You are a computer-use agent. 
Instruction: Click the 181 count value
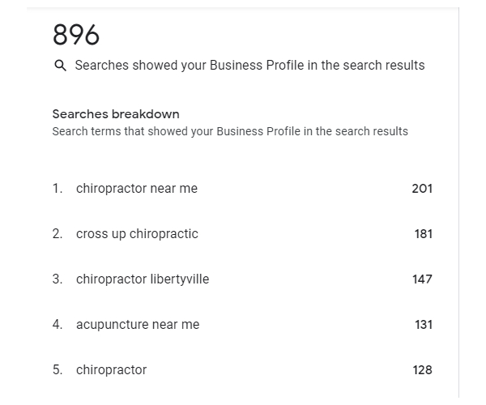[423, 234]
